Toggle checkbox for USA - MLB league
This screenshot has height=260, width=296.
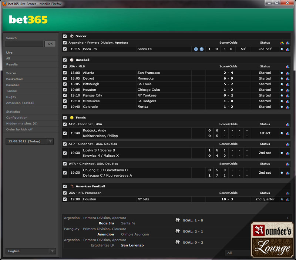pyautogui.click(x=65, y=66)
